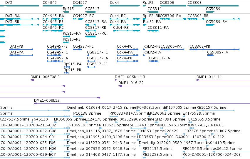Click protein CG8311-PA
This screenshot has height=159, width=250.
click(154, 61)
